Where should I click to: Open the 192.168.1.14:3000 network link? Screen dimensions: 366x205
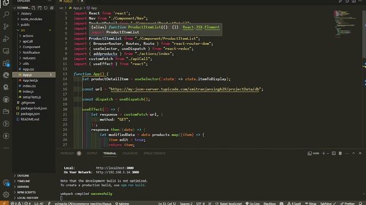click(117, 172)
